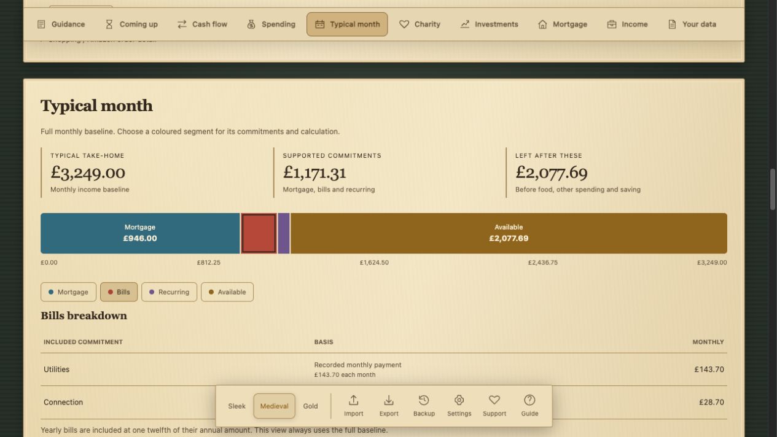Screen dimensions: 777x437
Task: Click the Recorded monthly payment basis text
Action: tap(357, 365)
